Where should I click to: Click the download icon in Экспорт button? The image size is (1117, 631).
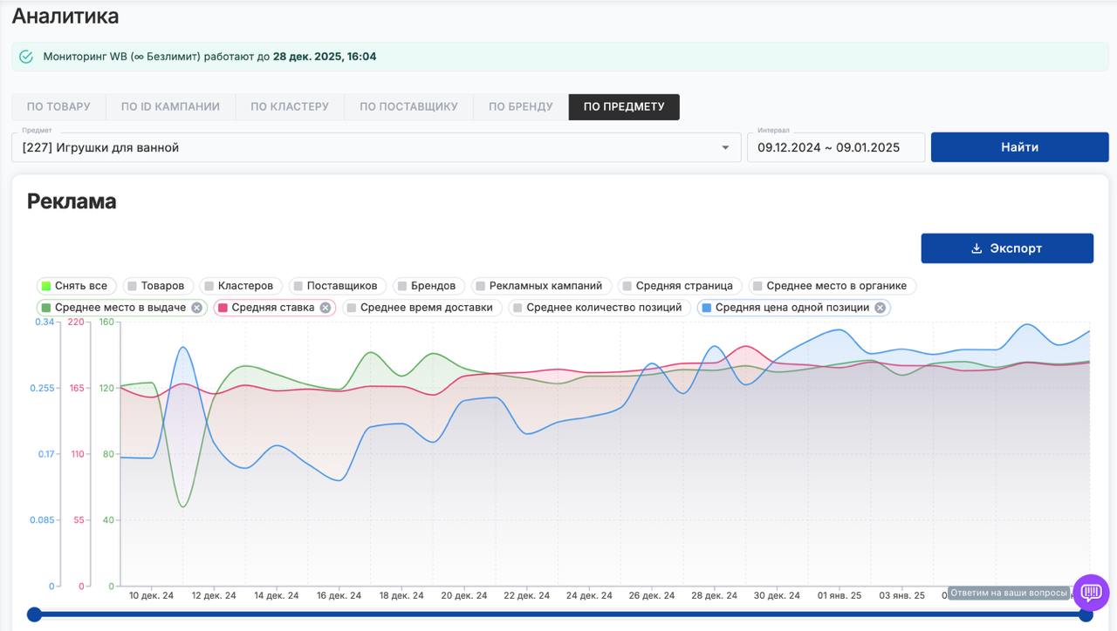[x=977, y=248]
